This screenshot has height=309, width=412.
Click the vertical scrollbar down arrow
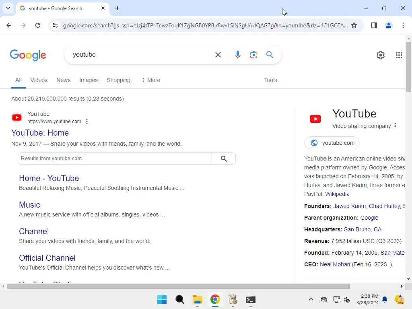coord(408,279)
